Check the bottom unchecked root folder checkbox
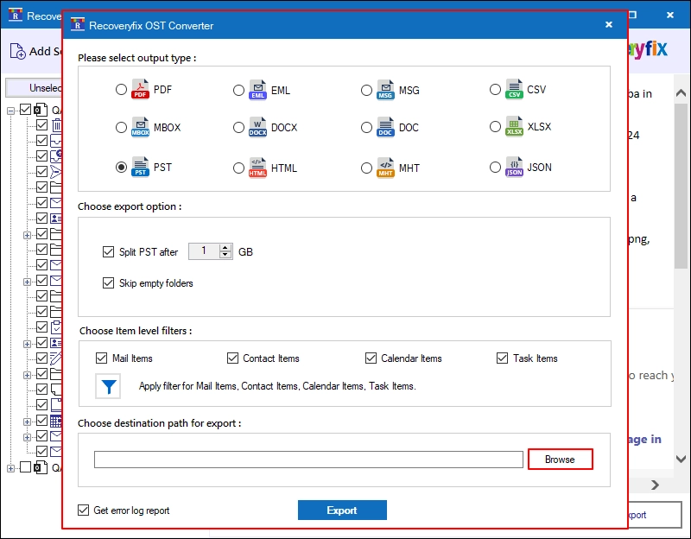 [26, 466]
